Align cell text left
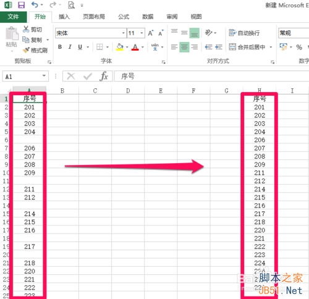Viewport: 309px width, 299px height. (174, 47)
